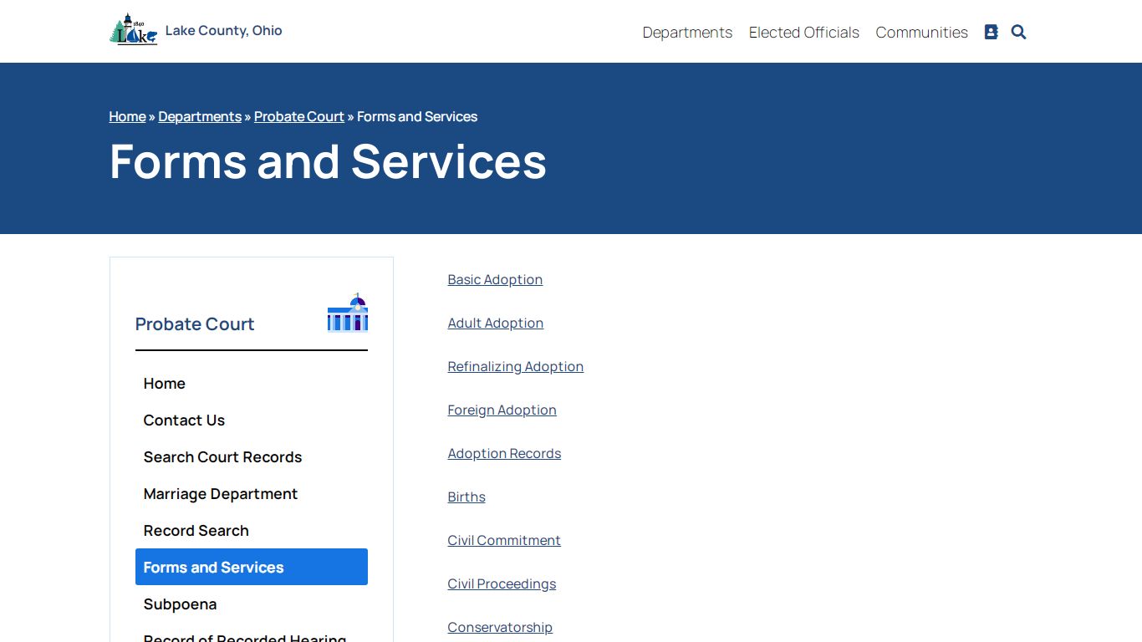Click Departments breadcrumb link
1142x642 pixels.
(x=200, y=116)
